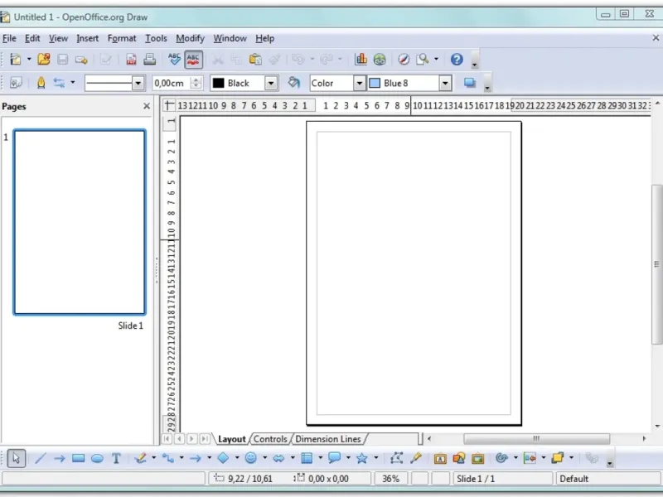Open the Blue 8 fill color dropdown
This screenshot has width=663, height=497.
coord(445,83)
